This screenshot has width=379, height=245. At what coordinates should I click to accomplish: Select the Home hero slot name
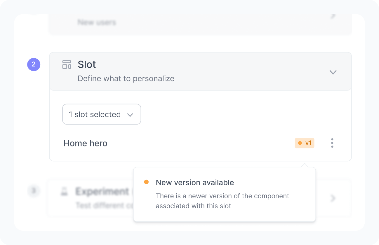86,143
